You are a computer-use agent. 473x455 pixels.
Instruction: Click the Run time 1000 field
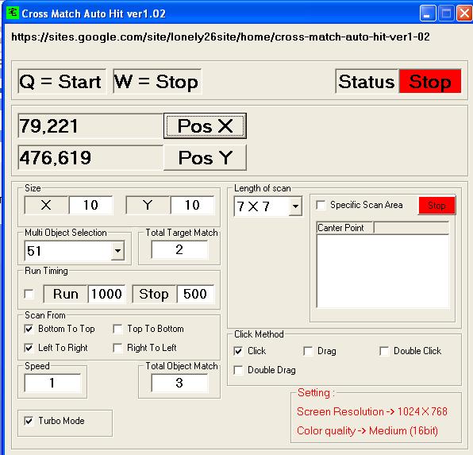106,294
